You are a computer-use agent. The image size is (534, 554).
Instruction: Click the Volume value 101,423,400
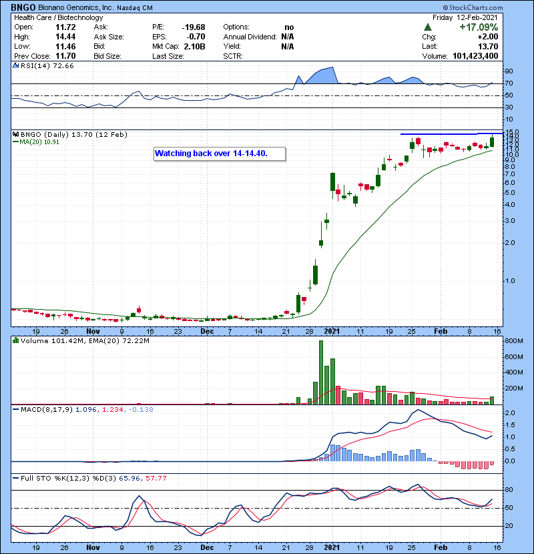coord(475,56)
